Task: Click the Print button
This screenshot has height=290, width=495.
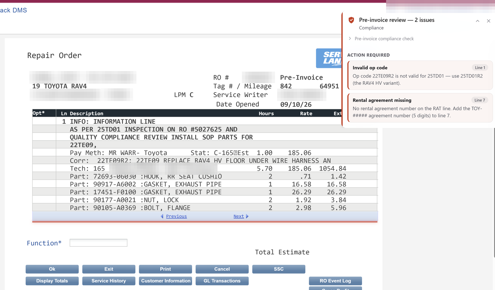Action: [x=165, y=269]
